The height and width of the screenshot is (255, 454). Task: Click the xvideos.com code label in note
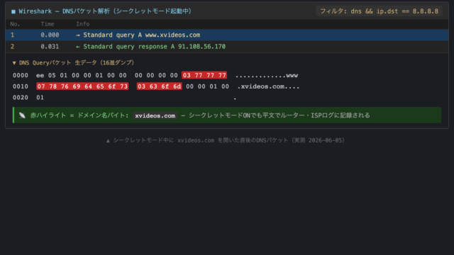[x=155, y=115]
